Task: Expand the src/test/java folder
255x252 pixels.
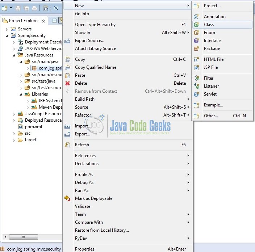Action: 21,81
